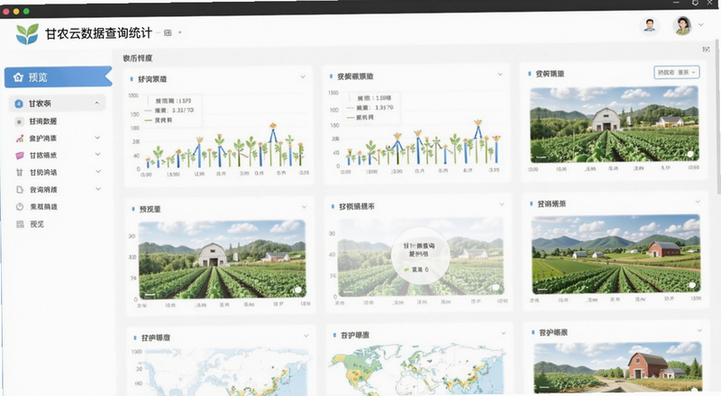Screen dimensions: 721x396
Task: Click white dot indicator on red barn valley image
Action: (x=692, y=285)
